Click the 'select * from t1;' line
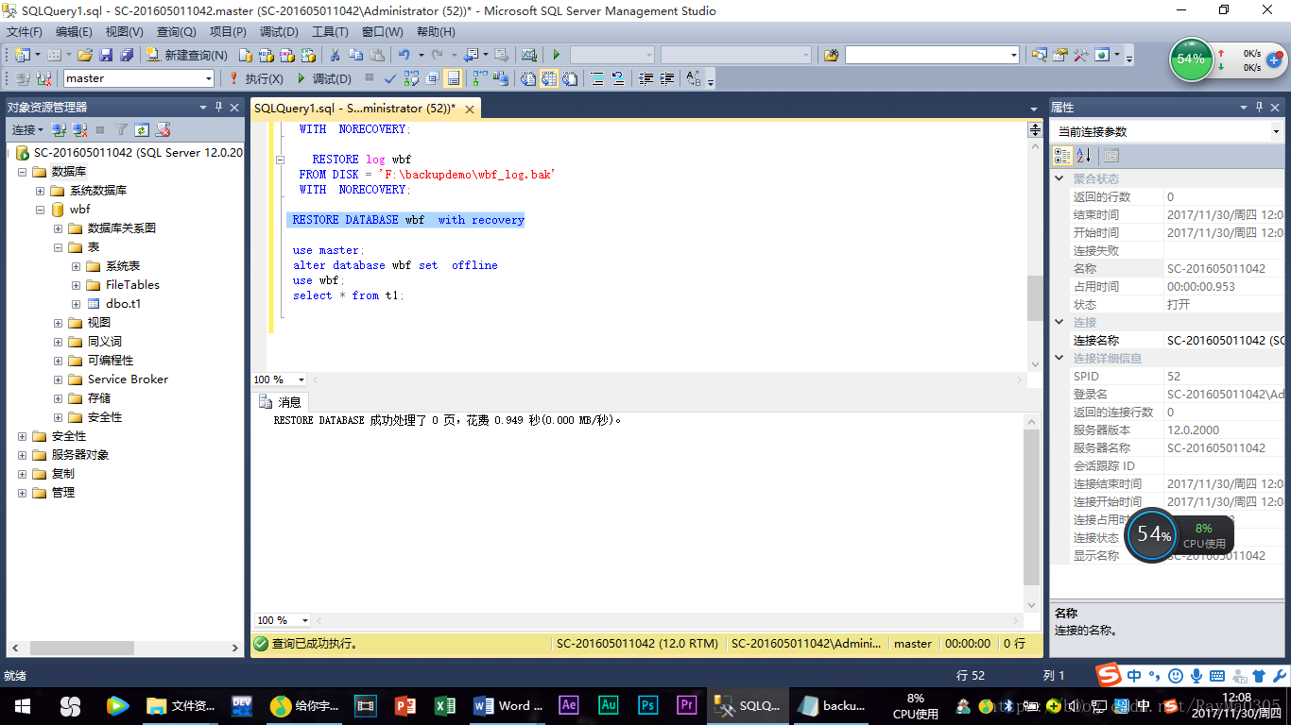The image size is (1291, 725). (x=348, y=295)
